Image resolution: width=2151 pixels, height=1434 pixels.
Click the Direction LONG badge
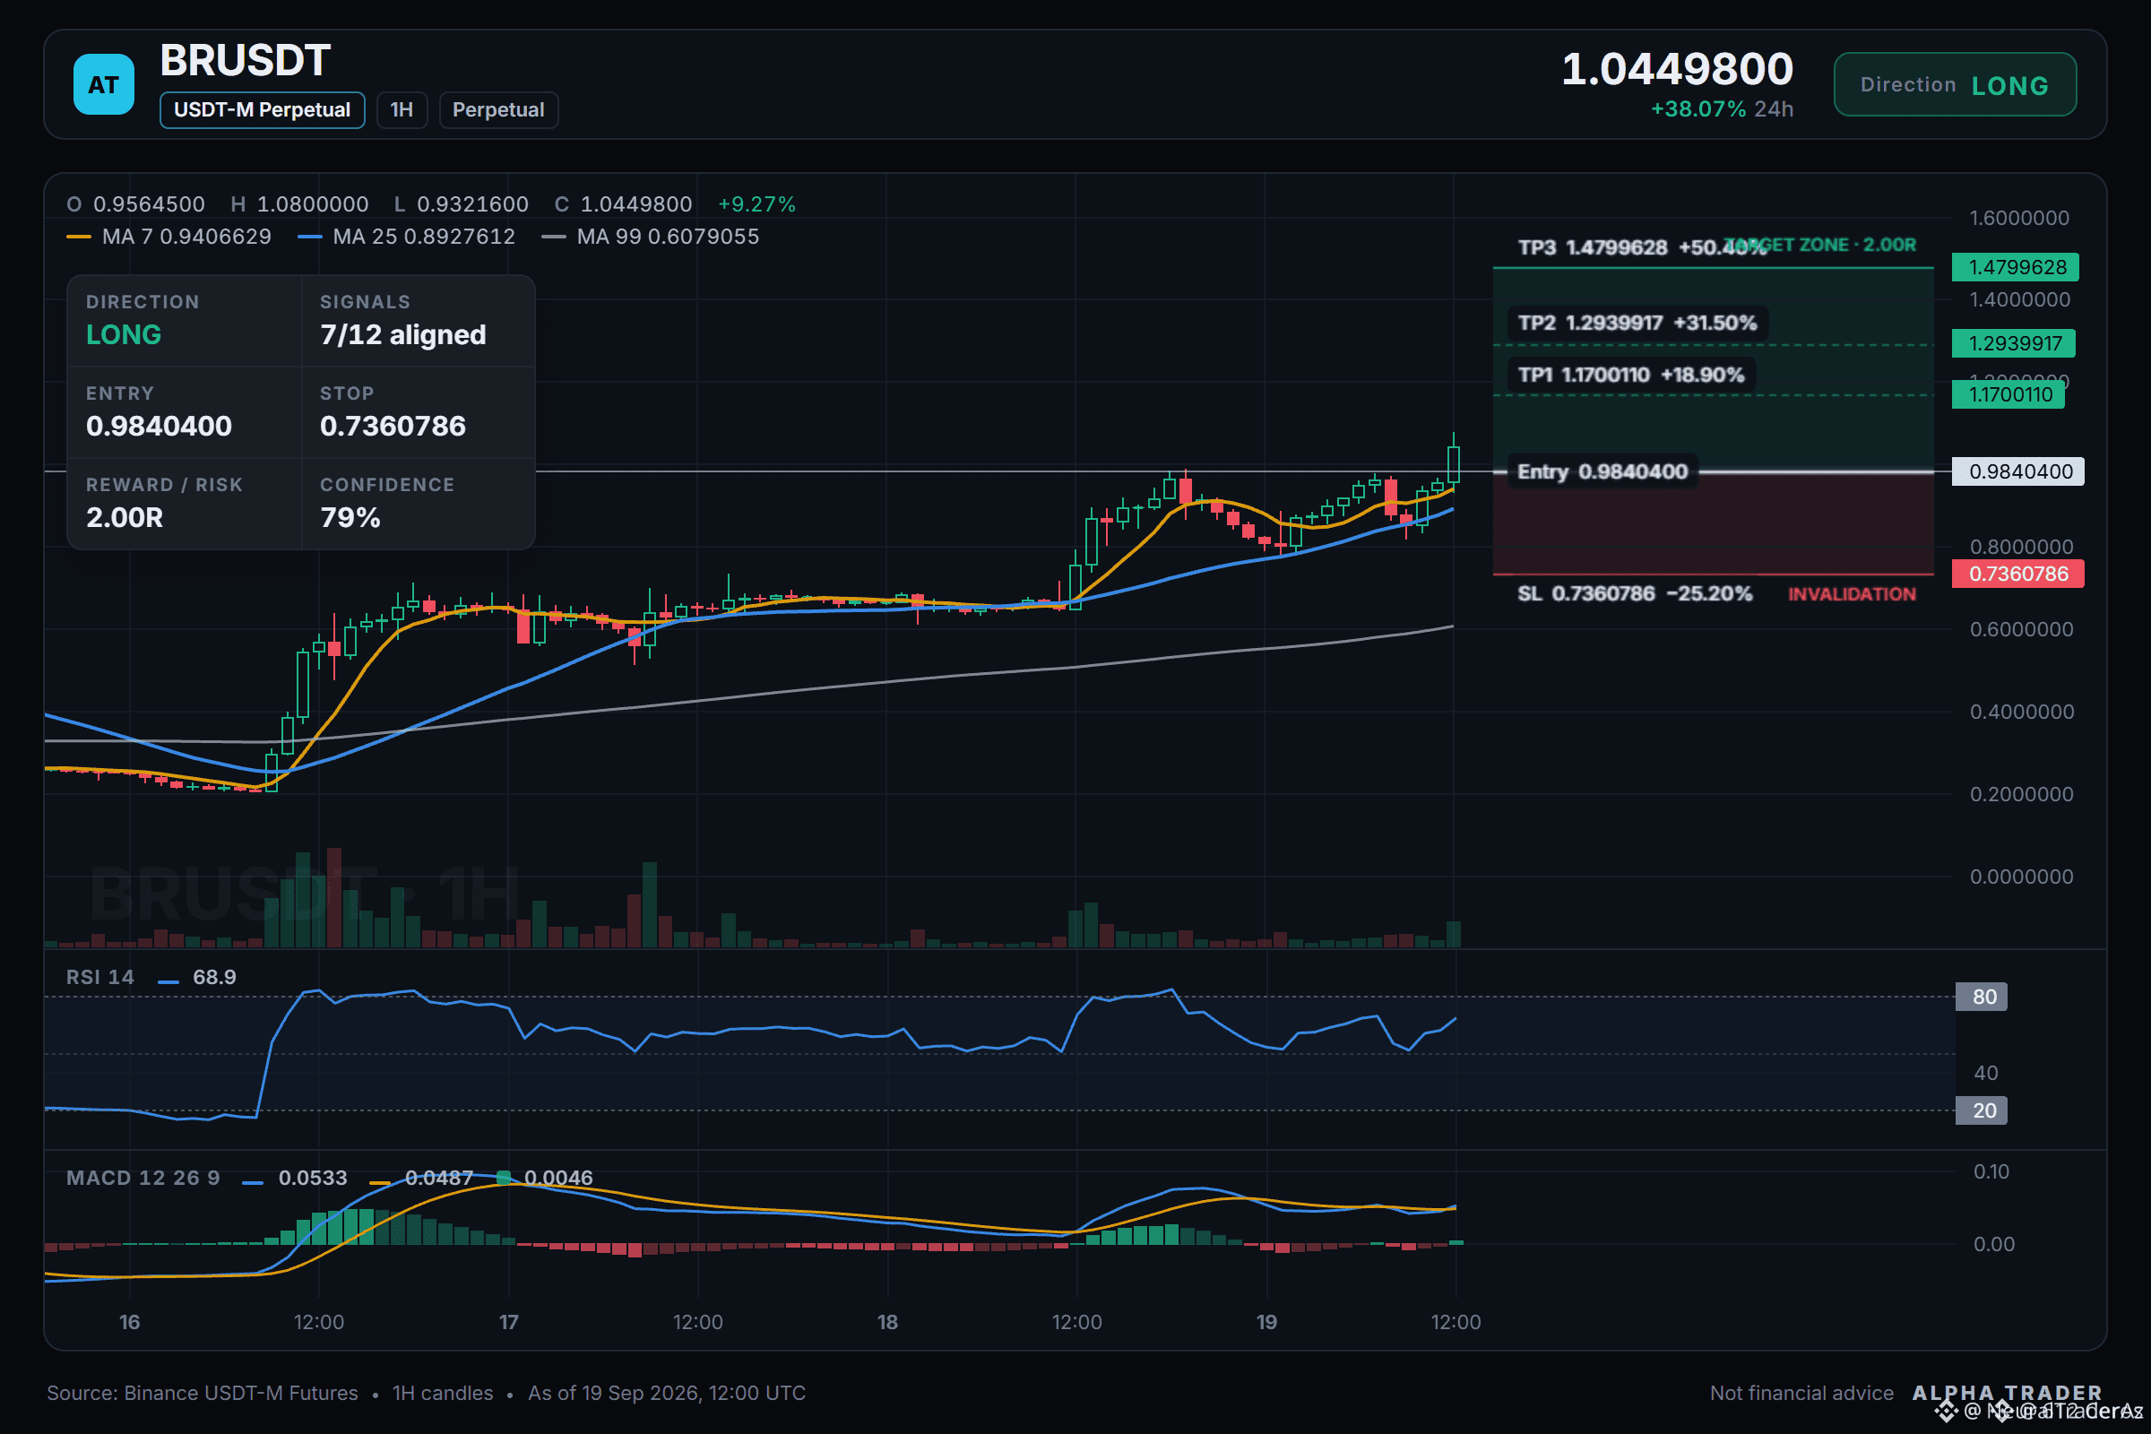(x=1955, y=84)
